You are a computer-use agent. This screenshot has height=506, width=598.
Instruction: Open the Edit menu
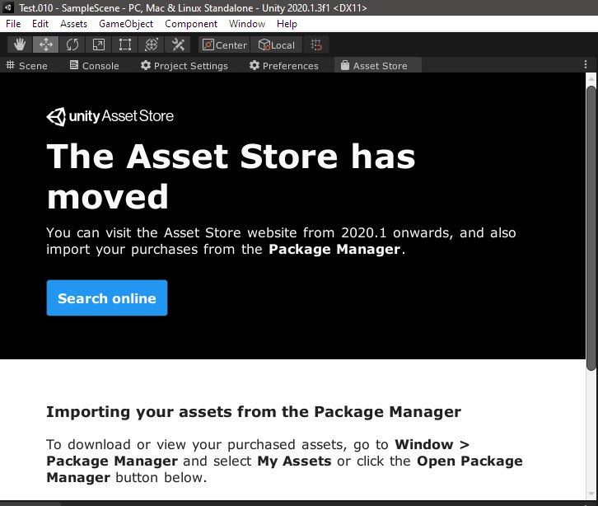tap(40, 24)
